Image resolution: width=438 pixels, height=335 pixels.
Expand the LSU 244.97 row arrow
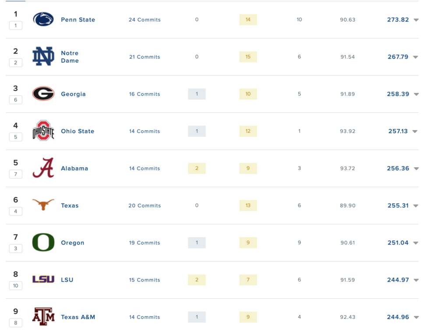416,280
